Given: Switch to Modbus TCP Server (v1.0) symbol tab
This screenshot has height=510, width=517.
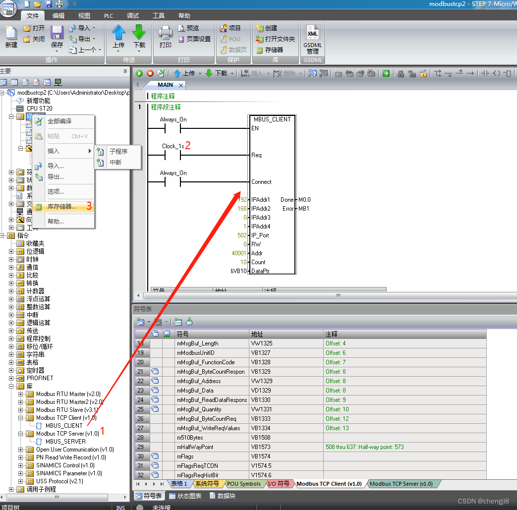Looking at the screenshot, I should [x=402, y=484].
